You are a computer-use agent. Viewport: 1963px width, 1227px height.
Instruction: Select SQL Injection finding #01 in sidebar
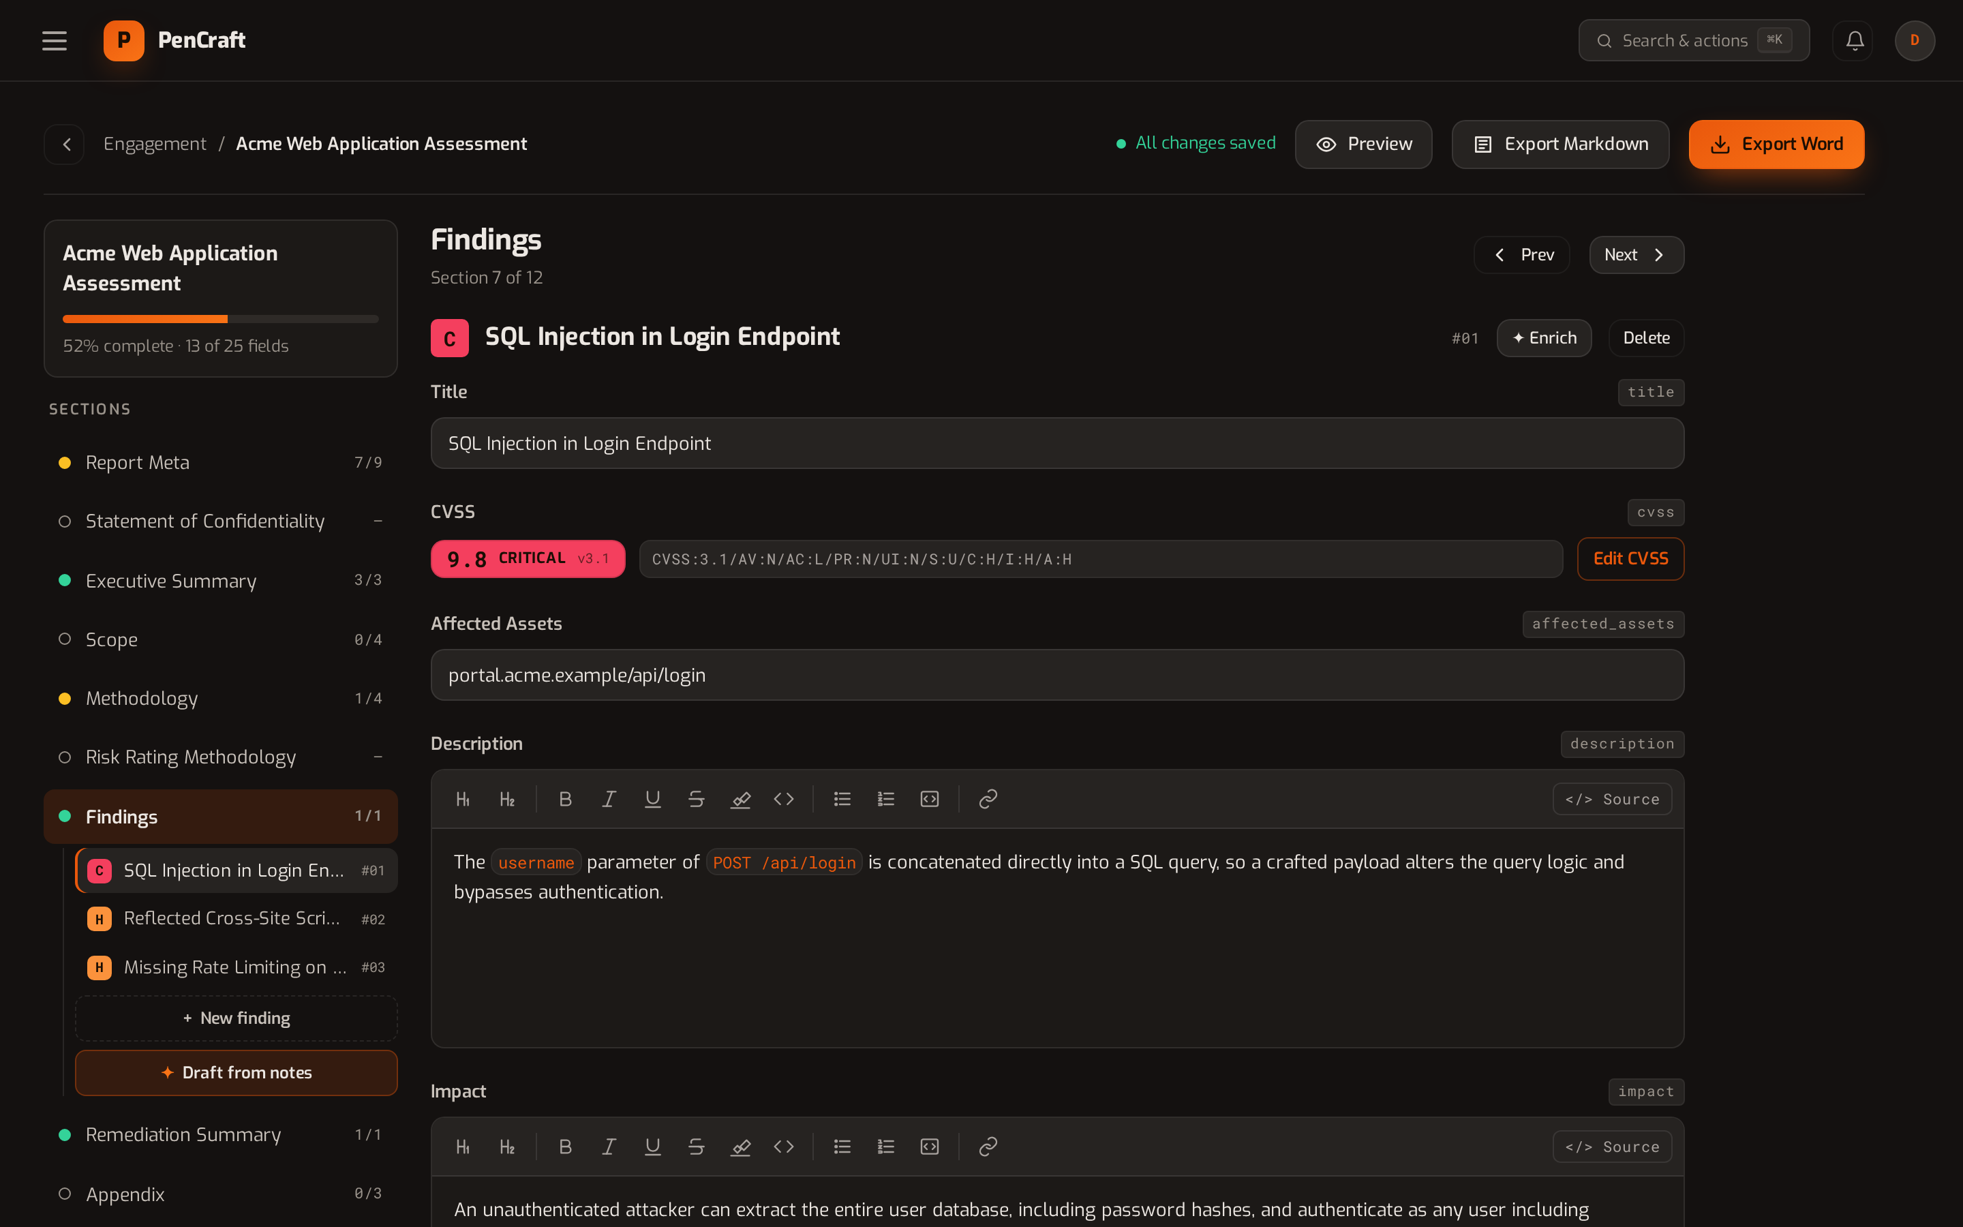(236, 870)
